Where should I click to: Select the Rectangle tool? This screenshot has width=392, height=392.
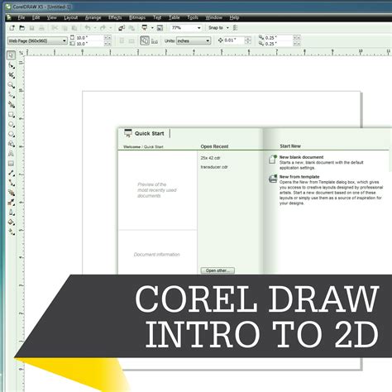[x=12, y=114]
